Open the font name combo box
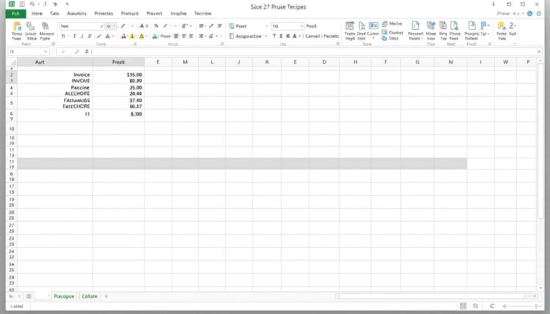 pos(82,26)
